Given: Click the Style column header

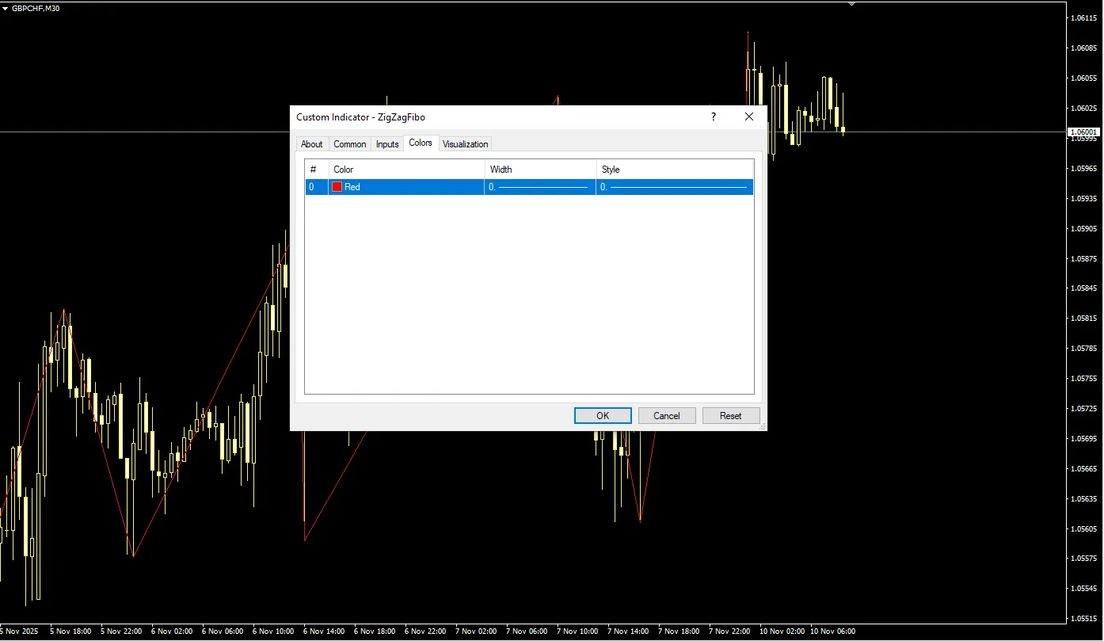Looking at the screenshot, I should [x=674, y=170].
